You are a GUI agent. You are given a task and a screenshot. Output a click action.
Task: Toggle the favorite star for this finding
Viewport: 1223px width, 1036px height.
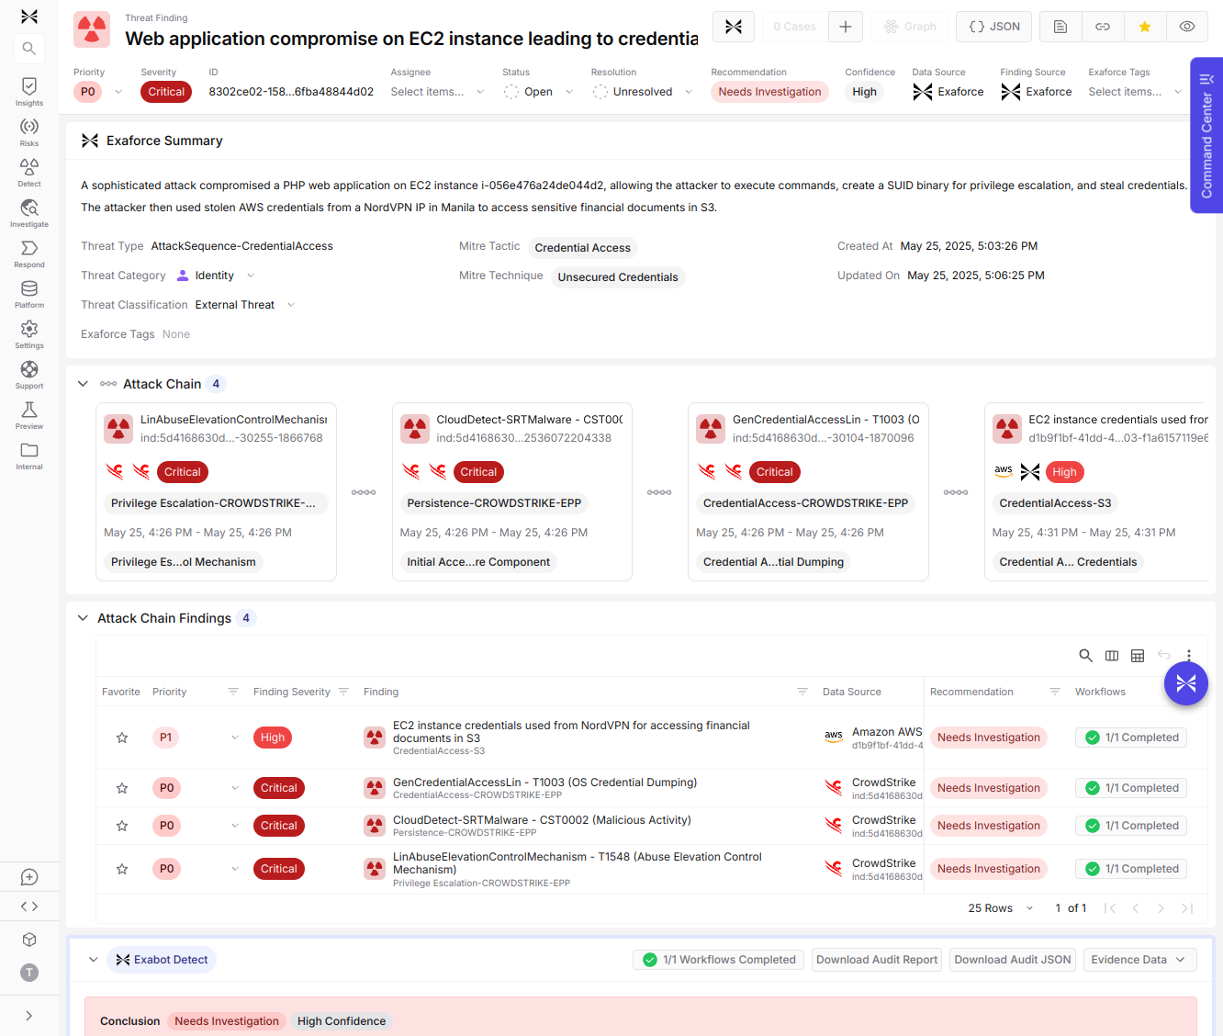(x=1145, y=27)
